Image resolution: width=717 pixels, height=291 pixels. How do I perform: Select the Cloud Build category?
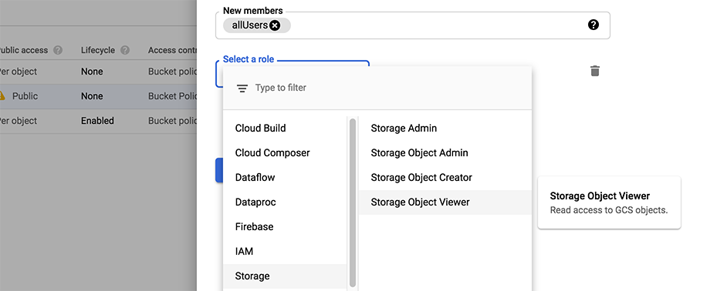point(285,128)
